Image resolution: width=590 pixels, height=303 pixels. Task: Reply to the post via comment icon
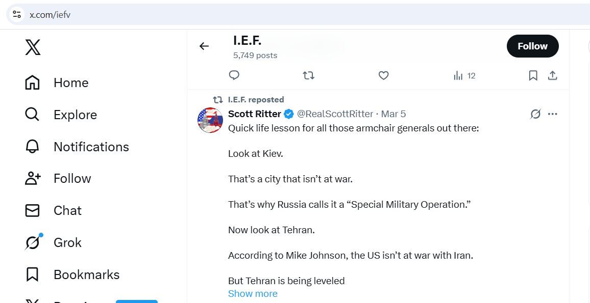[234, 75]
